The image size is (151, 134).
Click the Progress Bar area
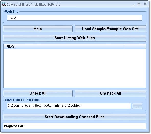tap(75, 126)
